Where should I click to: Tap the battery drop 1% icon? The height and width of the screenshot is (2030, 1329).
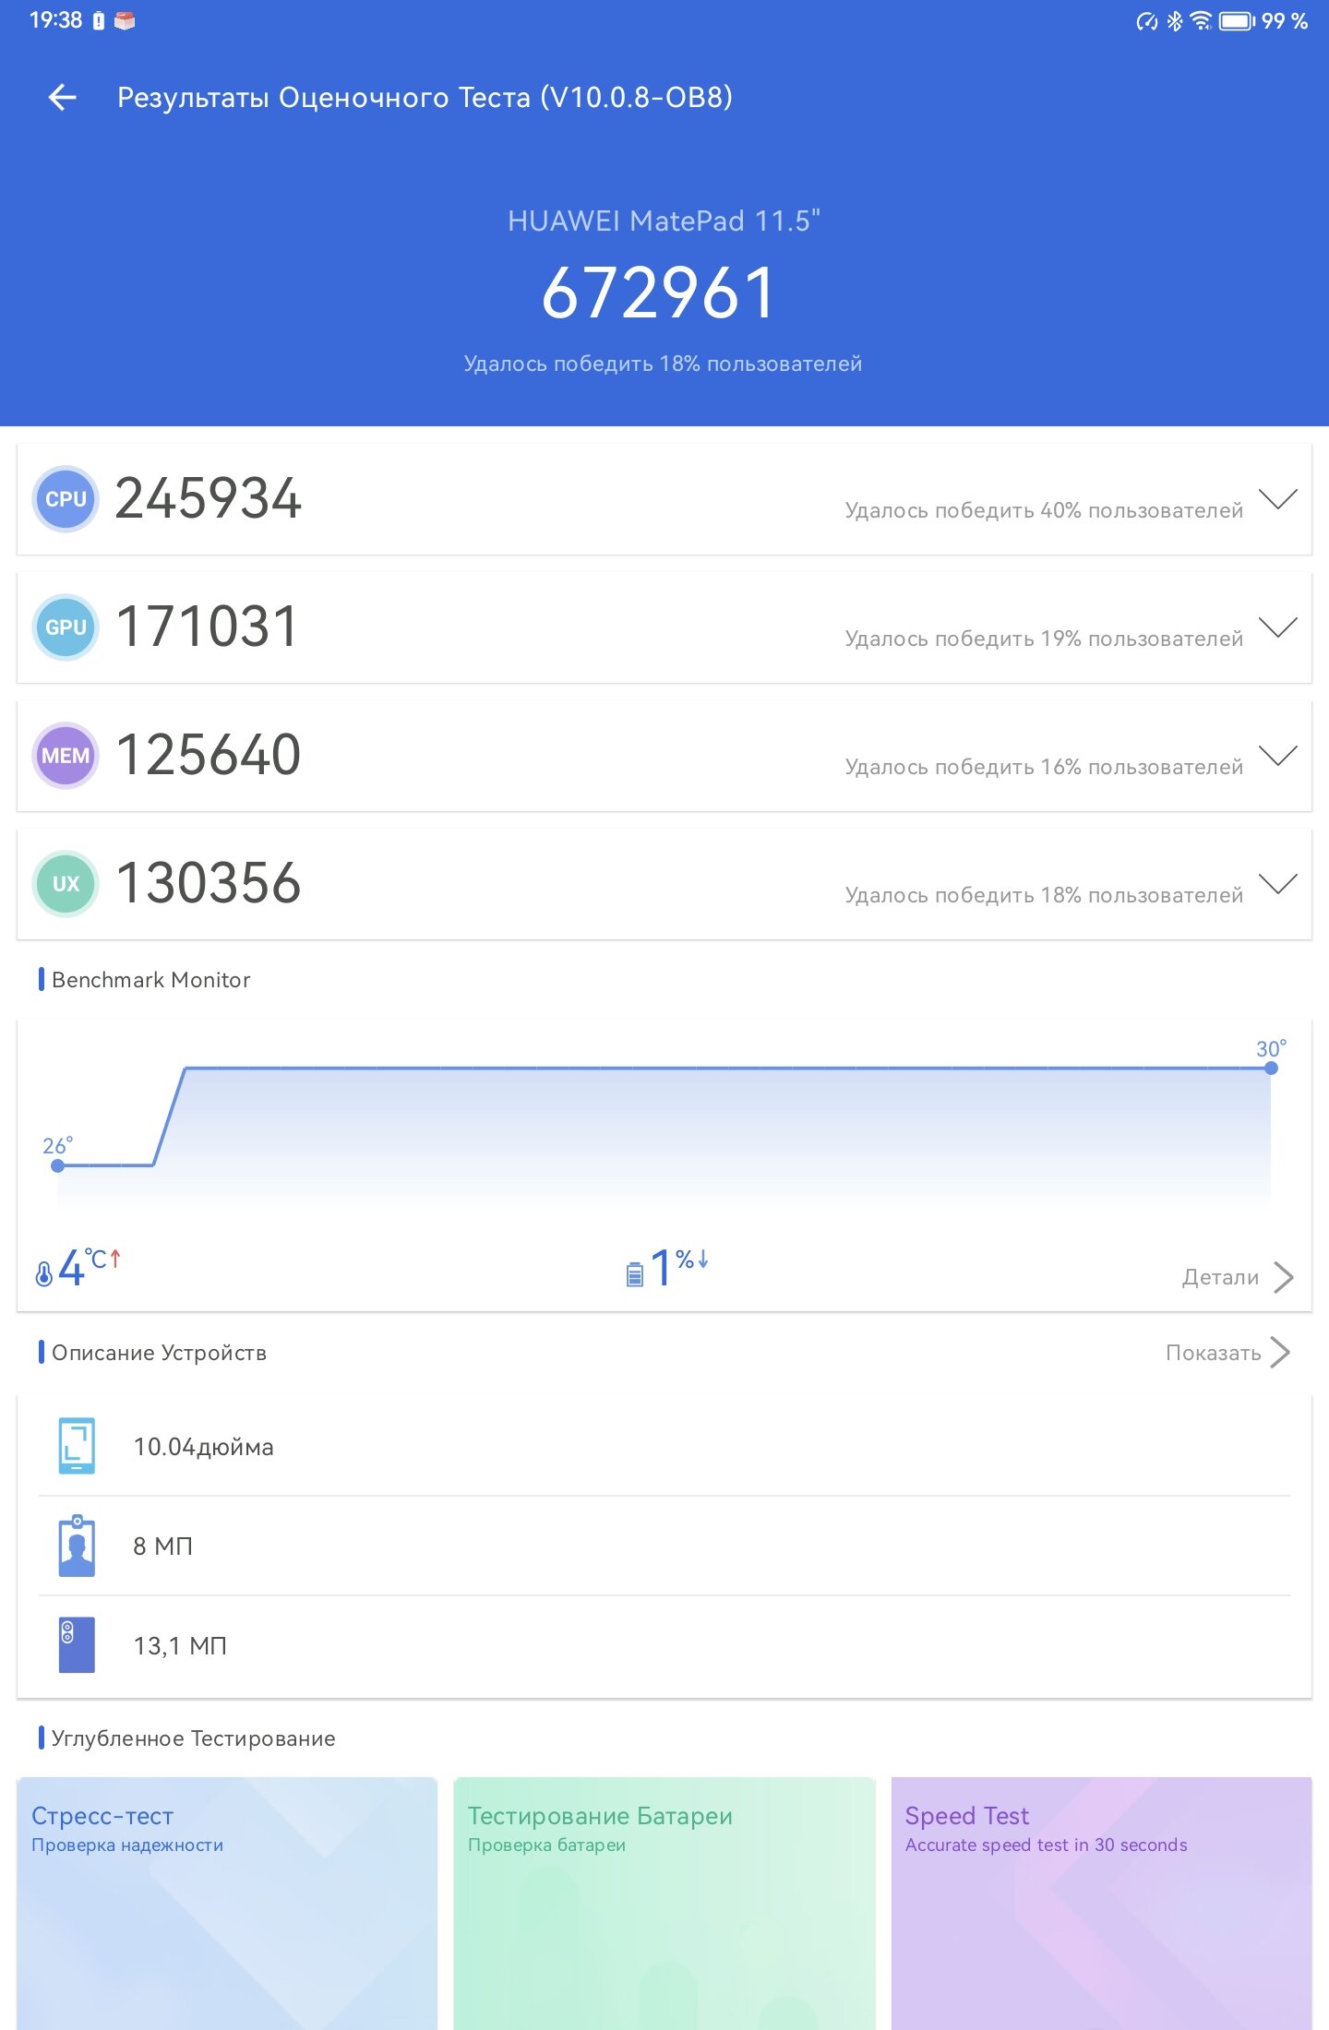(x=635, y=1273)
